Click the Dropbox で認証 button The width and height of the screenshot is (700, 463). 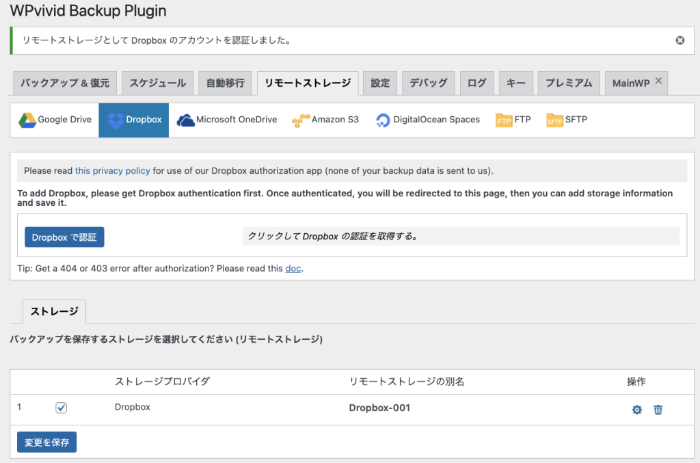click(x=64, y=237)
